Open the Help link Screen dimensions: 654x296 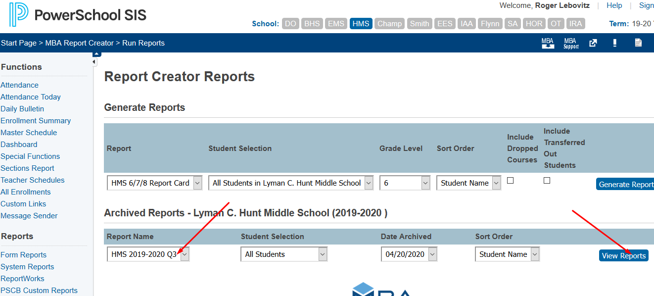(x=614, y=5)
